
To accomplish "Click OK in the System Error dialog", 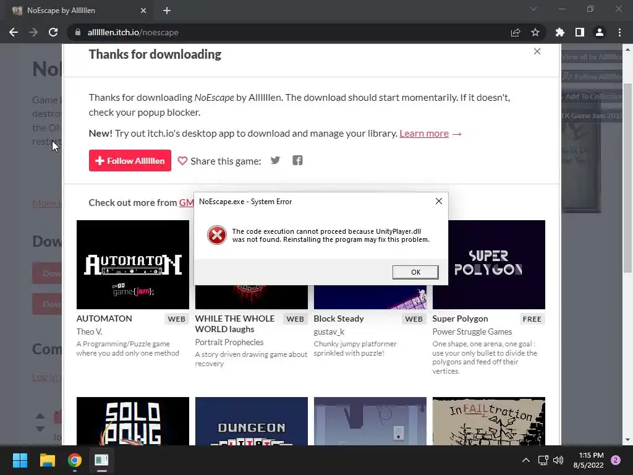I will pyautogui.click(x=415, y=272).
